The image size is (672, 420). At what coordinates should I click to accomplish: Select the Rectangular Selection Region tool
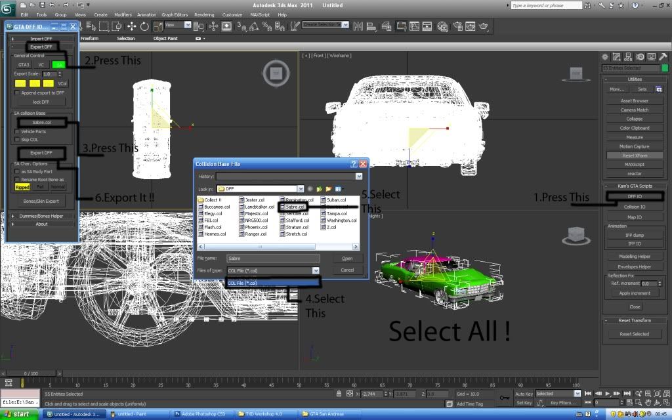(x=104, y=26)
